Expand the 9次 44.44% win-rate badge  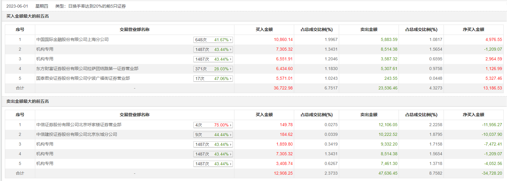213,135
